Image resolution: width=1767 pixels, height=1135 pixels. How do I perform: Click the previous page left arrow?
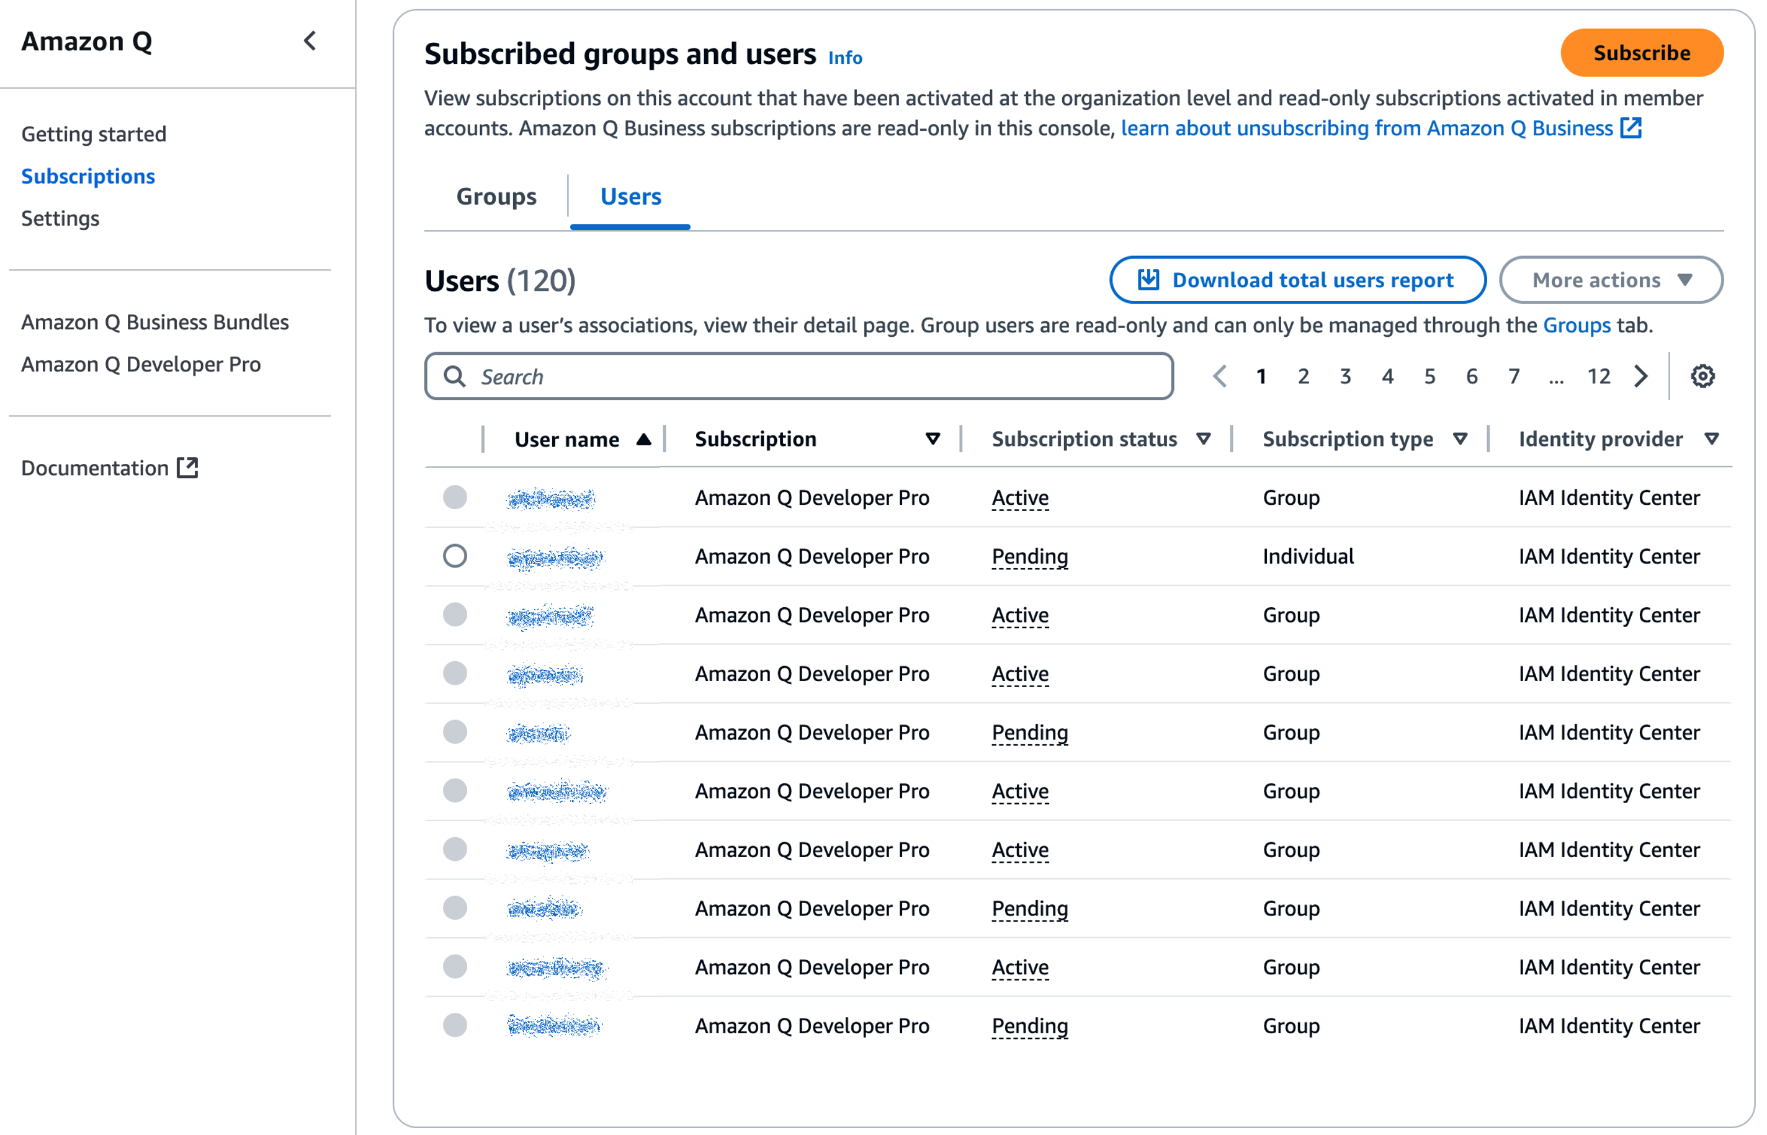pos(1220,376)
